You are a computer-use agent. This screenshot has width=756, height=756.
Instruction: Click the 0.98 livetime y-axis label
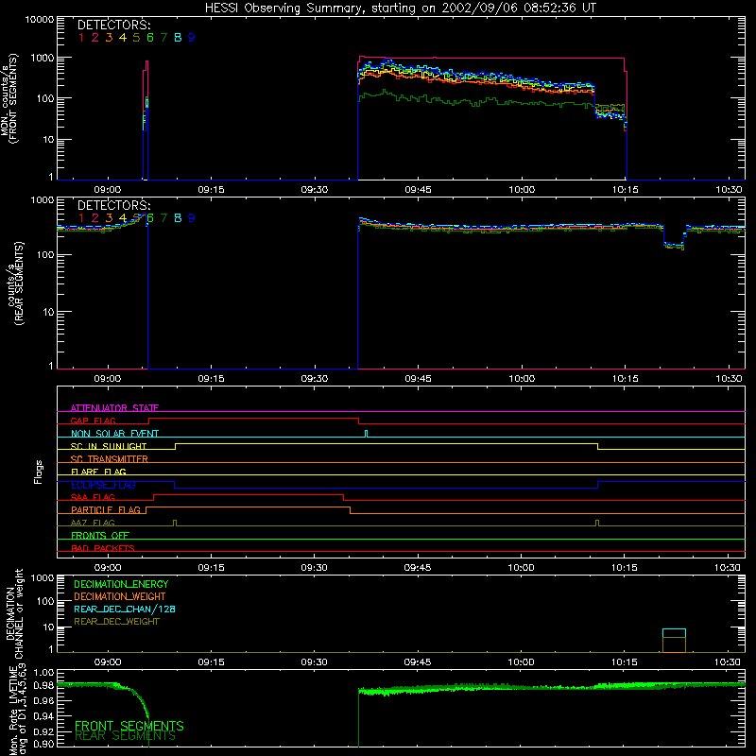pos(43,686)
